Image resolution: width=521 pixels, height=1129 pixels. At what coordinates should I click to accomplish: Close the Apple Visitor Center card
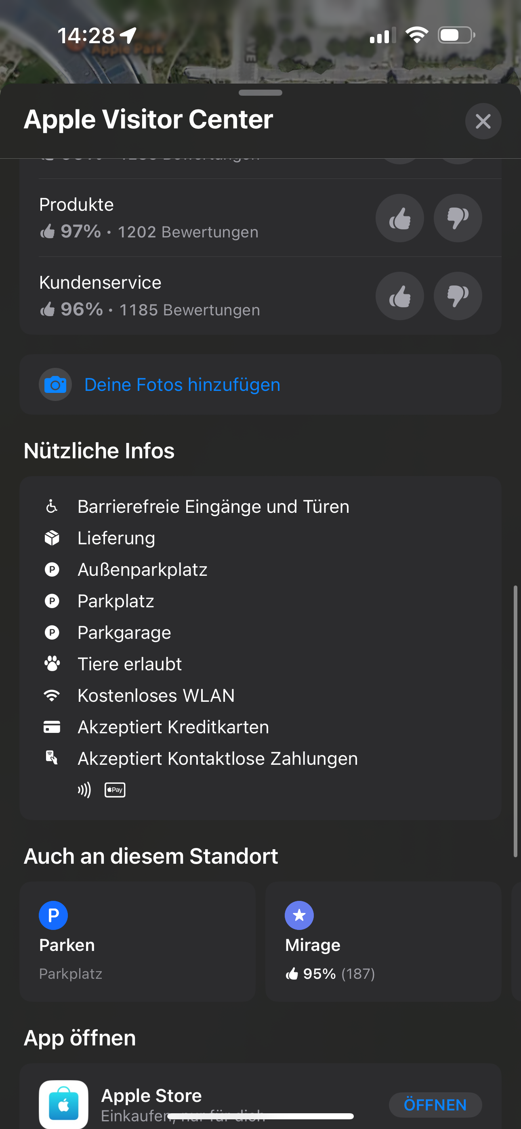tap(483, 122)
